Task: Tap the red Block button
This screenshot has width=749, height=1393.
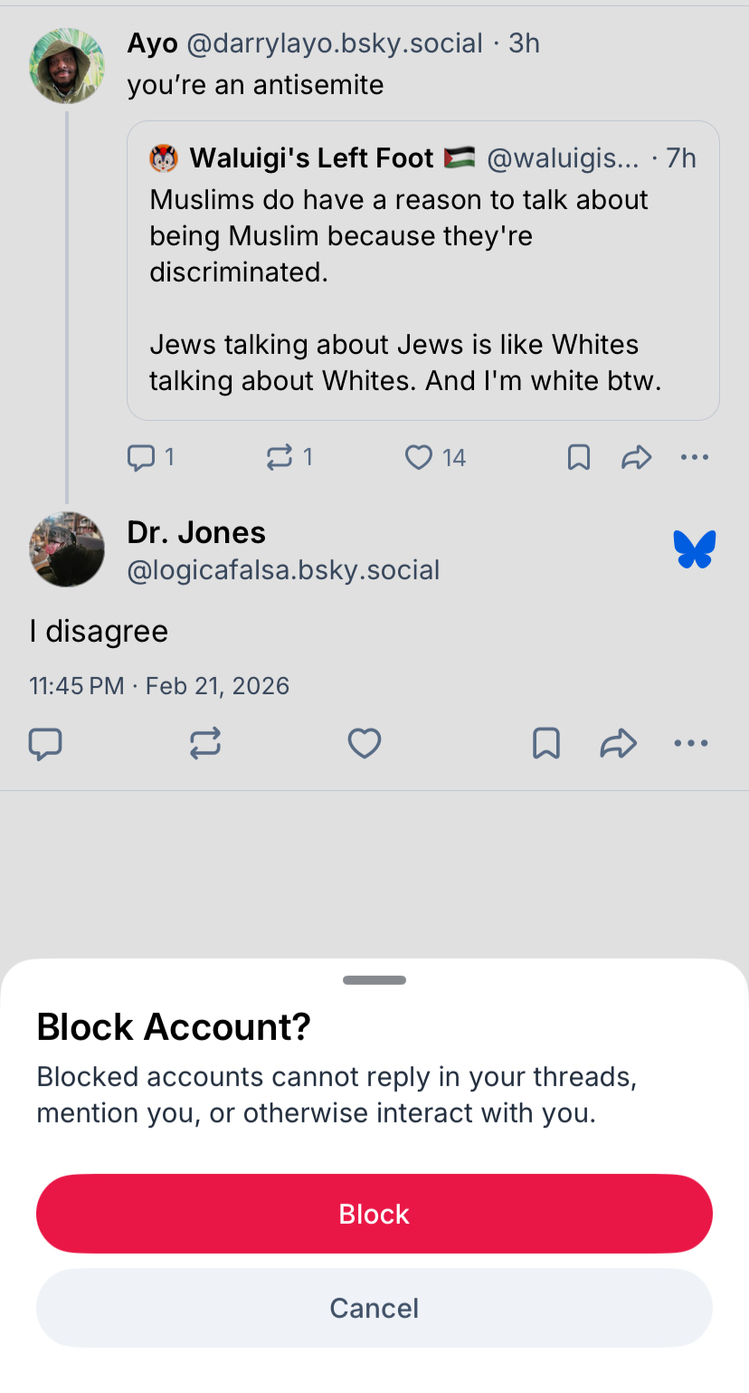Action: (x=374, y=1214)
